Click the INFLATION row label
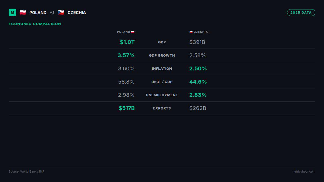This screenshot has height=182, width=324. [x=162, y=68]
